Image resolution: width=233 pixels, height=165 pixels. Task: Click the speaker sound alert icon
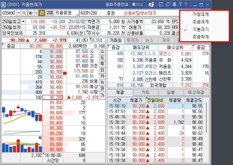[30, 13]
